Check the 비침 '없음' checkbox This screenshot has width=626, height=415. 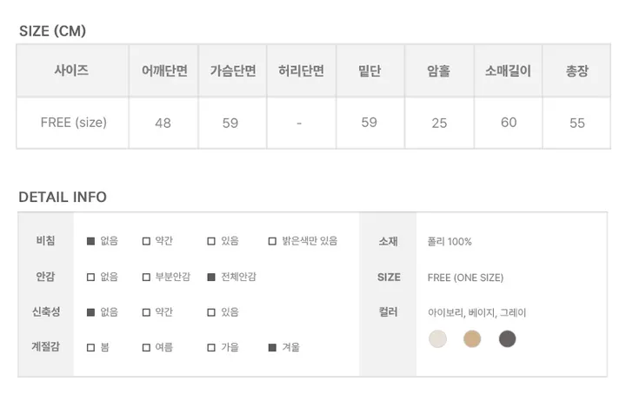(90, 241)
